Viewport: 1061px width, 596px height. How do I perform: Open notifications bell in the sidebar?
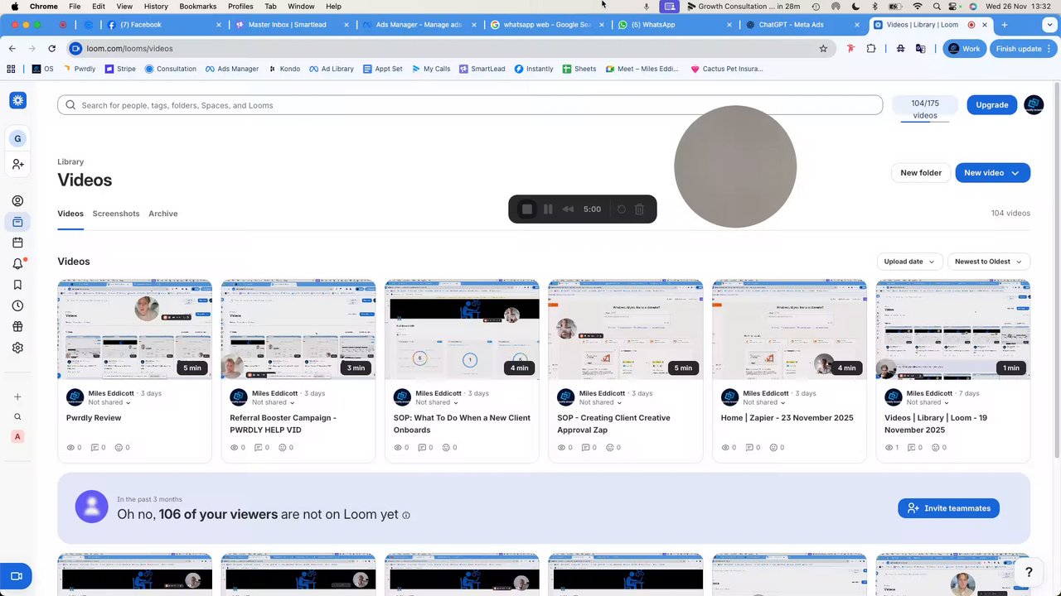pos(17,264)
